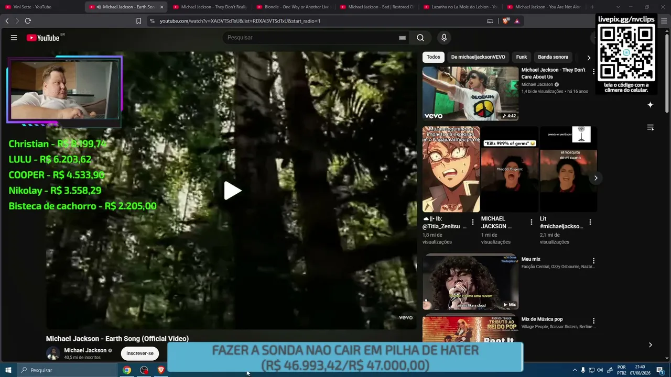This screenshot has height=377, width=671.
Task: Open a new browser tab
Action: pyautogui.click(x=592, y=7)
